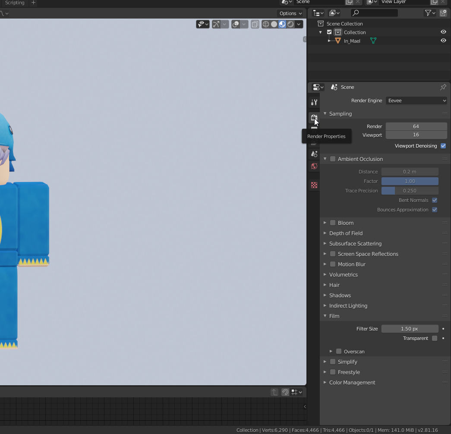Switch to Rendered viewport shading
Viewport: 451px width, 434px height.
290,24
